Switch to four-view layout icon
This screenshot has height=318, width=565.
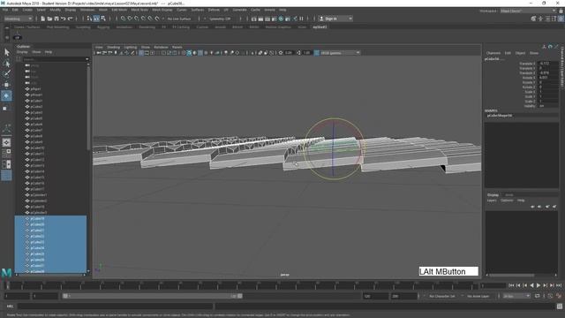pos(6,153)
